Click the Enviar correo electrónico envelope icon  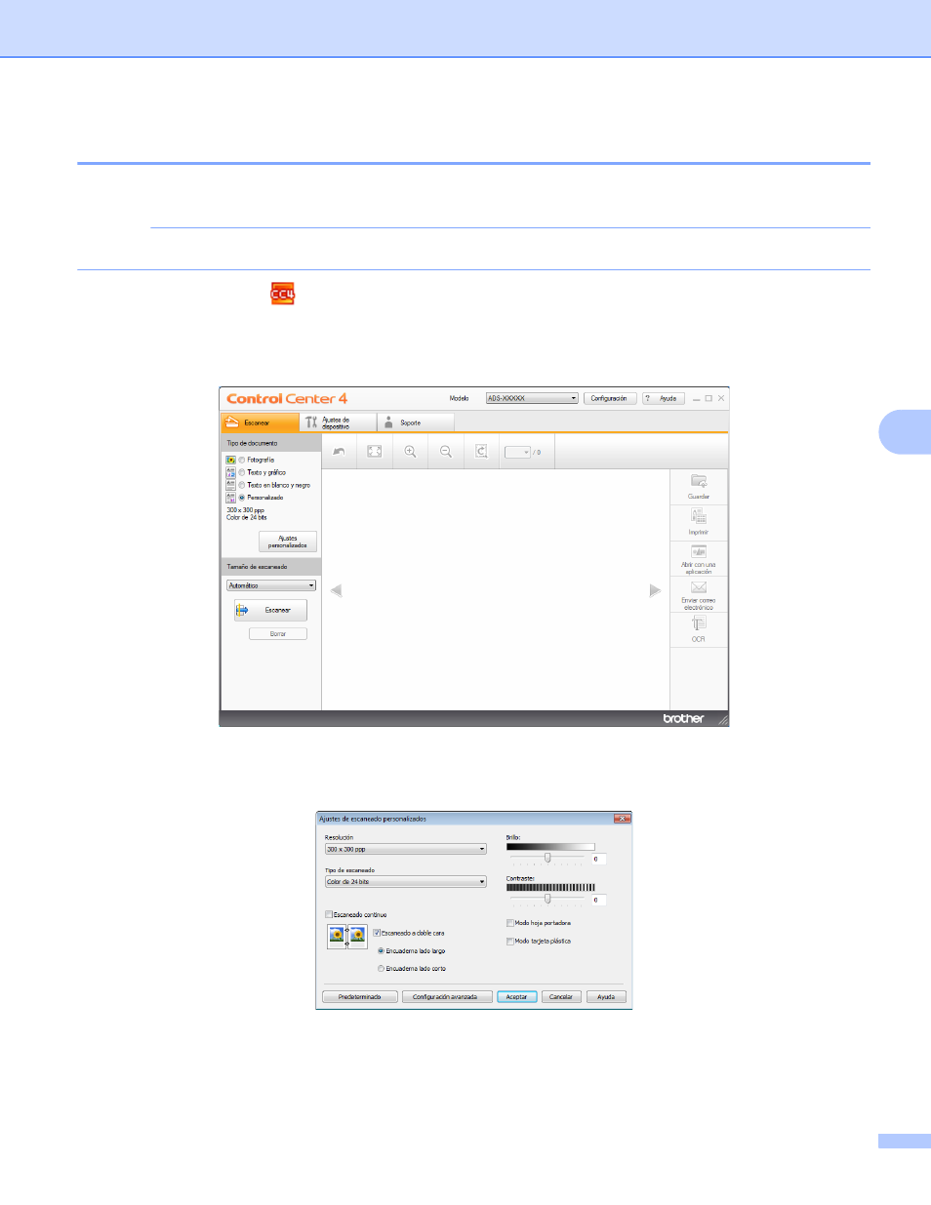click(699, 587)
